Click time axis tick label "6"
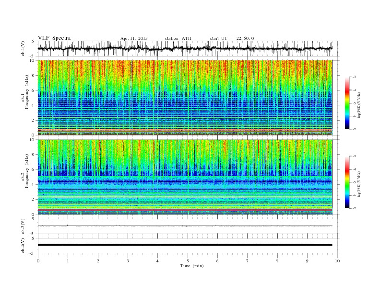 [x=217, y=261]
